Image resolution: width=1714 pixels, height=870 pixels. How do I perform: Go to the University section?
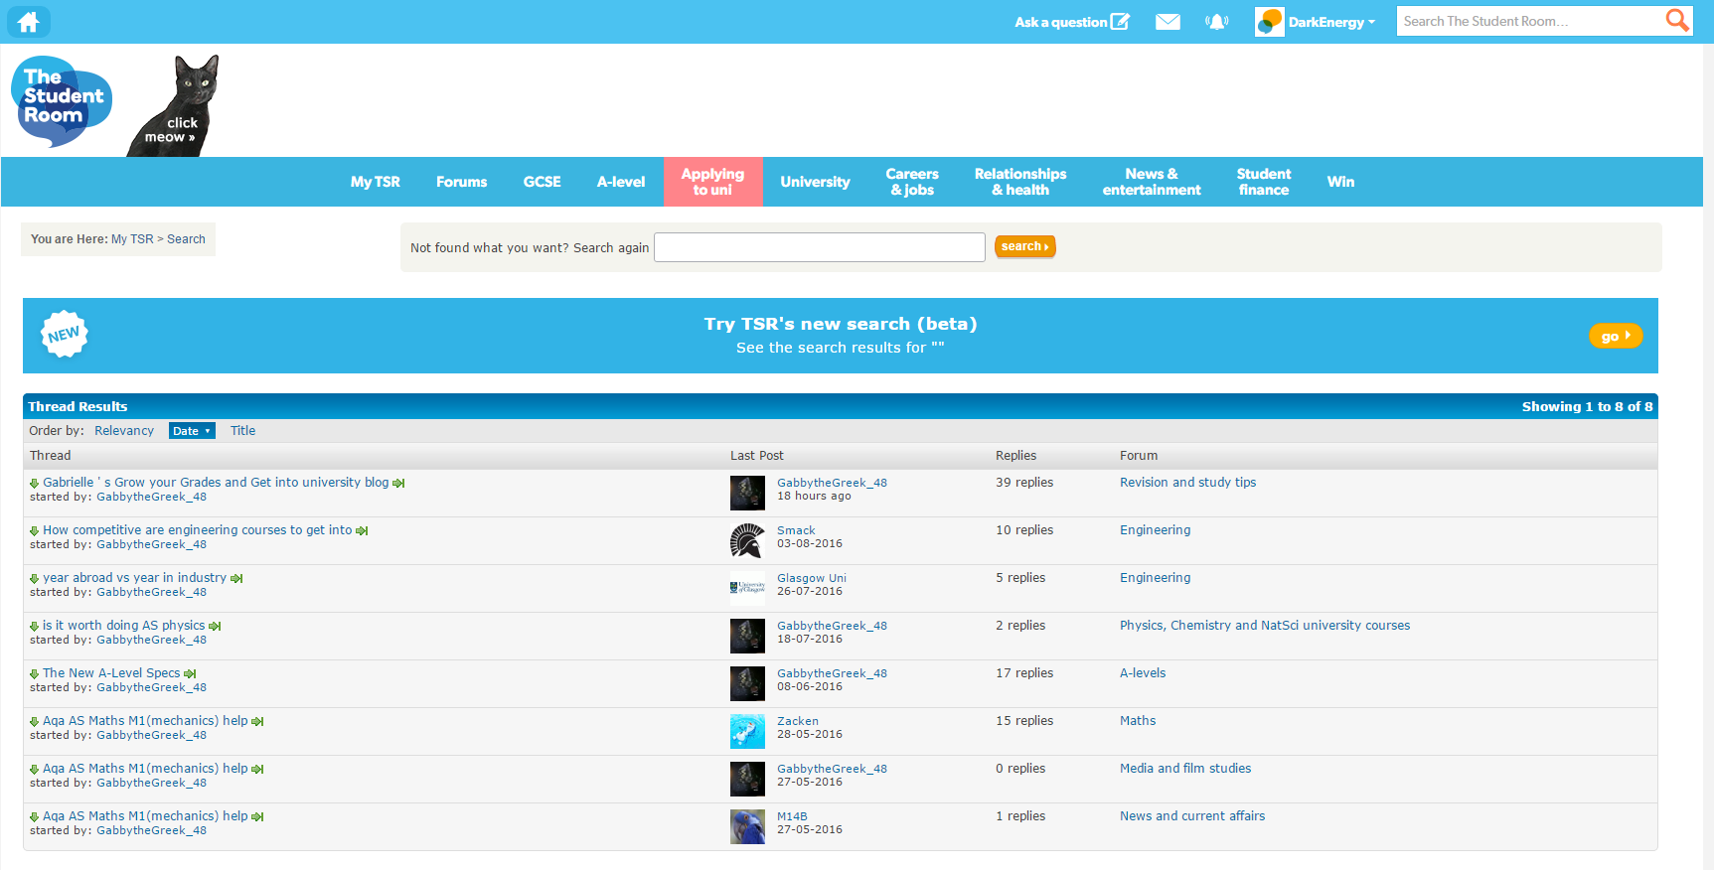(x=815, y=182)
